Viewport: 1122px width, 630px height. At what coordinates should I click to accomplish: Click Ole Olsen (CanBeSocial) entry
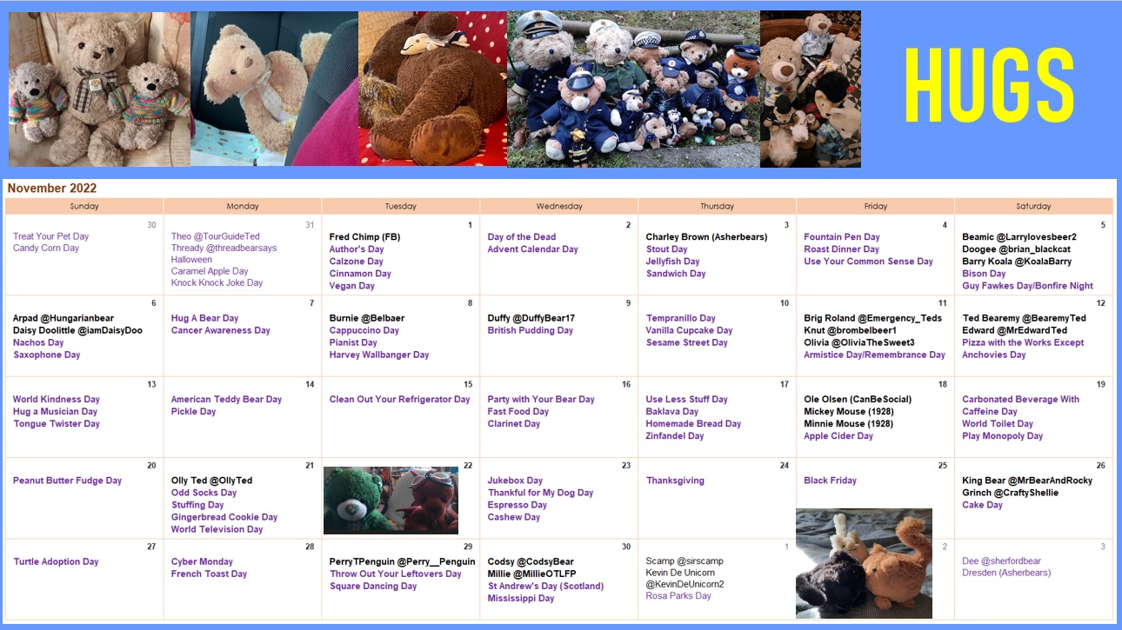click(858, 400)
